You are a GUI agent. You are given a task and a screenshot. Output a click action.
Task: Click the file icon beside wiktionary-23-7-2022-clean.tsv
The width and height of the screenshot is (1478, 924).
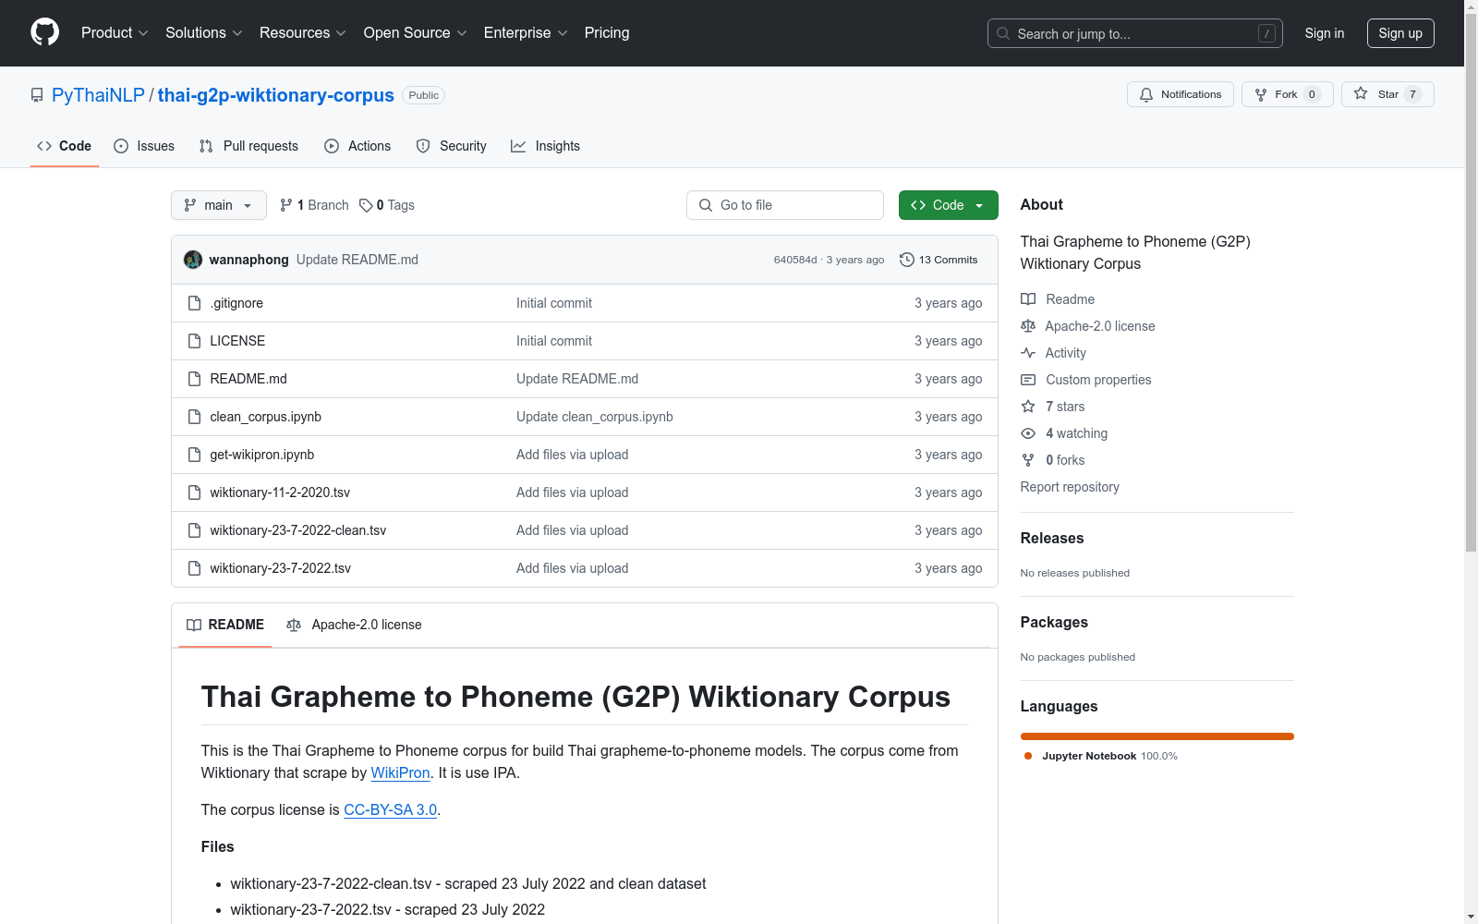coord(194,530)
